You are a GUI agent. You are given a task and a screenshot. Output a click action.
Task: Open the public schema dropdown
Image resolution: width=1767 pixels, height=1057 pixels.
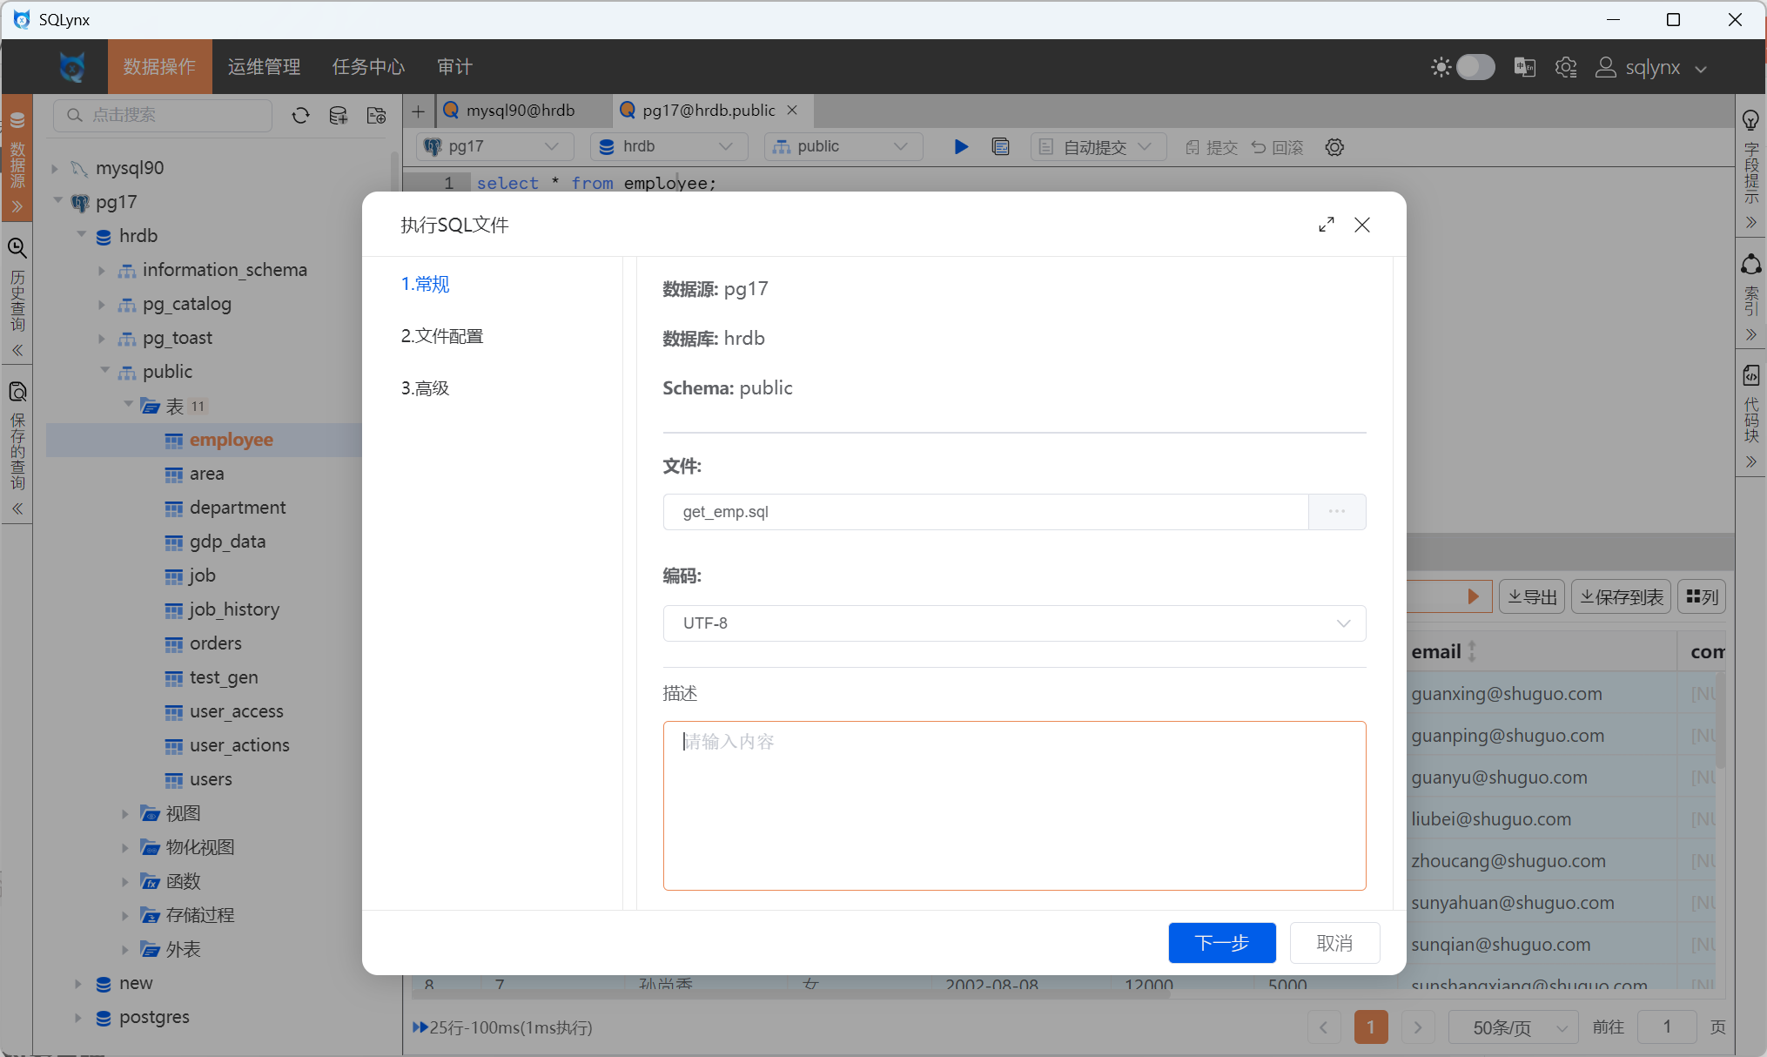pyautogui.click(x=842, y=147)
